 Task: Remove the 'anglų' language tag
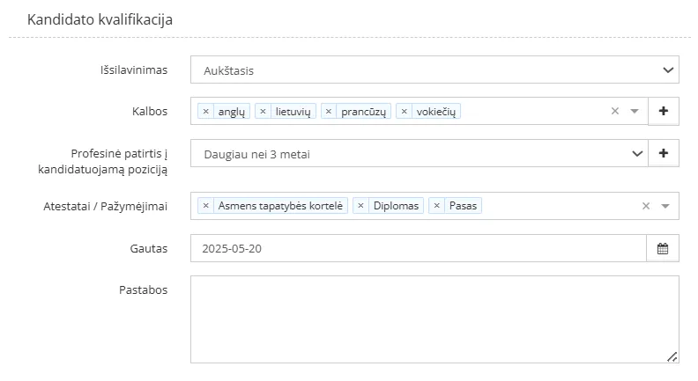point(205,112)
